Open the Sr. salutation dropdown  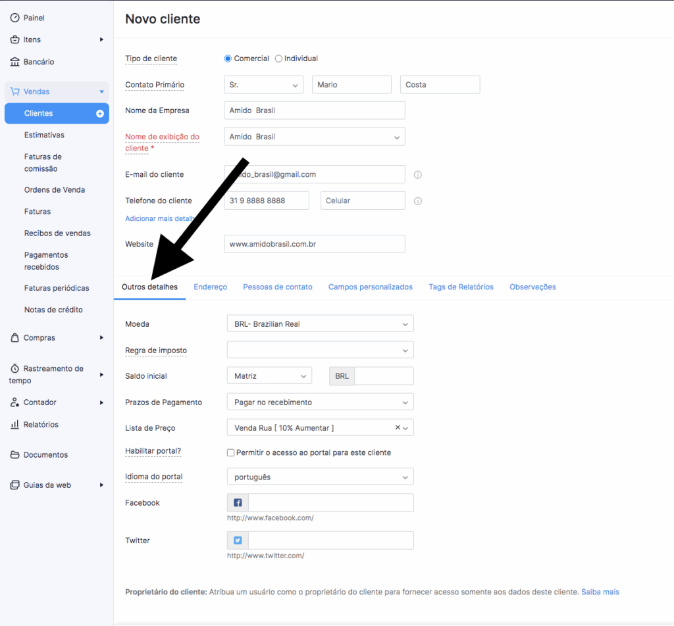[x=263, y=85]
